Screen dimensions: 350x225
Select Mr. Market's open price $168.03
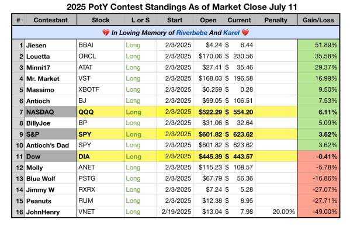209,78
